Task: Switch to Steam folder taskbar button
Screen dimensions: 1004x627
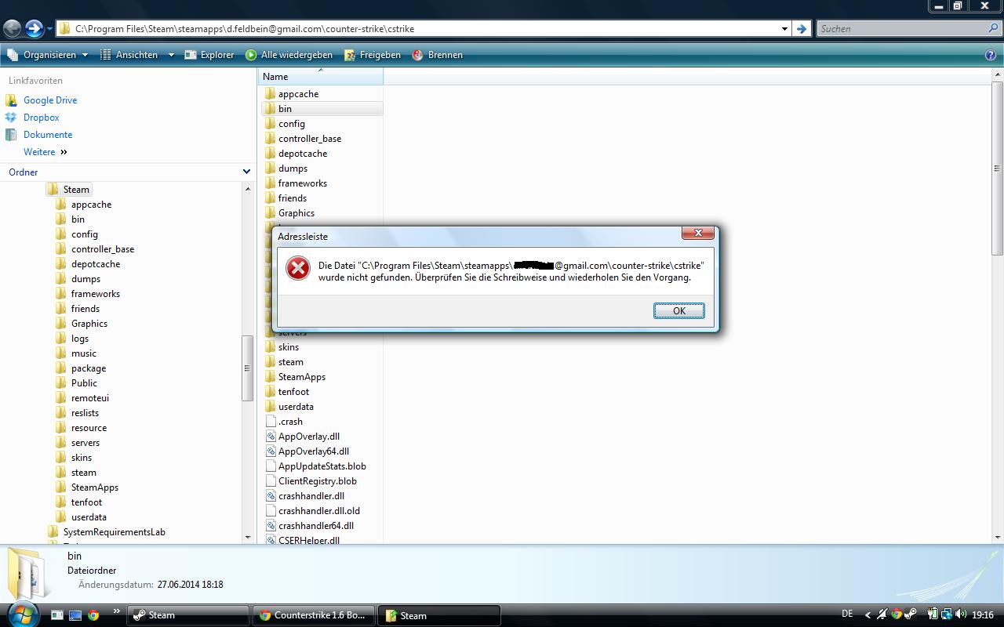Action: coord(439,615)
